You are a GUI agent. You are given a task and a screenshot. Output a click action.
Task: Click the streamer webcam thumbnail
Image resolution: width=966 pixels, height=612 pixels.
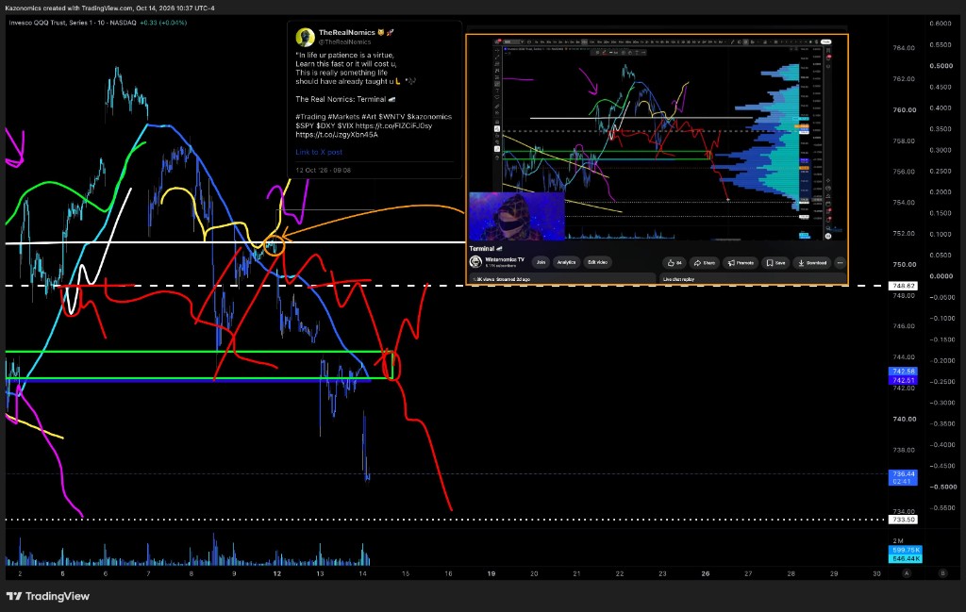pyautogui.click(x=516, y=216)
